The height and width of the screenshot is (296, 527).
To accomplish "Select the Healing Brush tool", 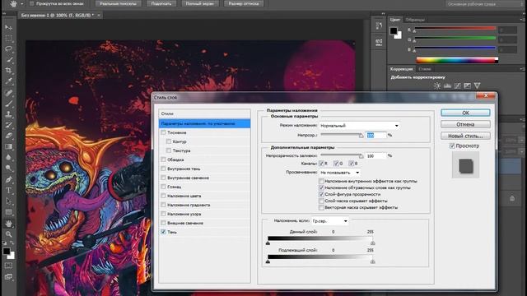I will (8, 93).
